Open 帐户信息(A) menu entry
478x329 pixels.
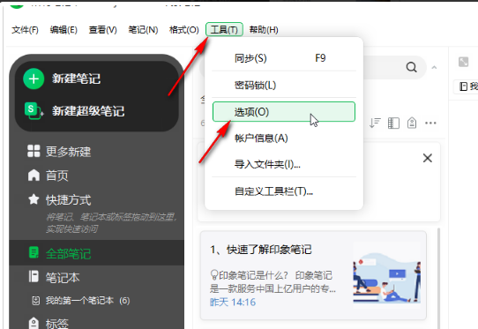point(283,138)
